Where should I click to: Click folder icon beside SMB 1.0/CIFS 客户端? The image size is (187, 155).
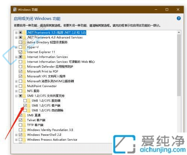tap(29, 105)
